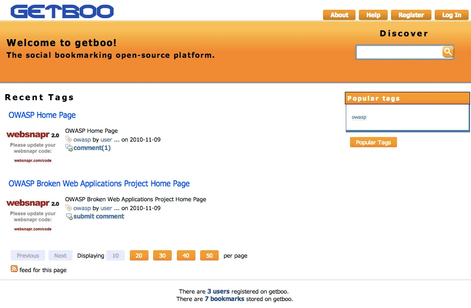Click the Register button
471x308 pixels.
[411, 15]
